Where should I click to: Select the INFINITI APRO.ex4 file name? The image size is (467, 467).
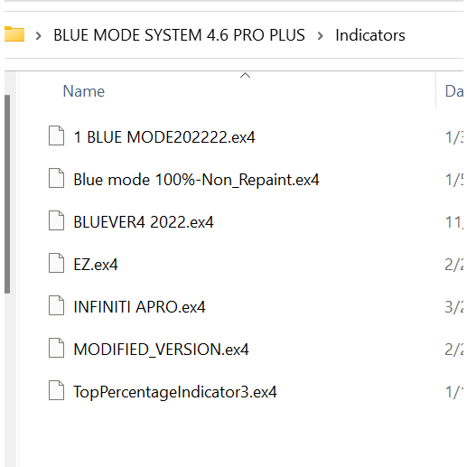pos(139,307)
